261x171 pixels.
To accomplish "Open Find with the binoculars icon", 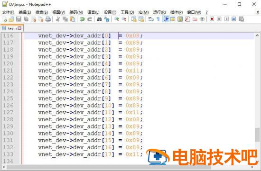I will click(99, 19).
